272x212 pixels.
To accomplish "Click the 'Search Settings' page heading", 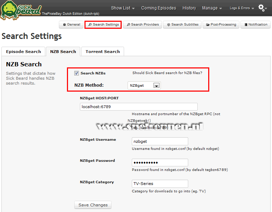I will [x=32, y=36].
